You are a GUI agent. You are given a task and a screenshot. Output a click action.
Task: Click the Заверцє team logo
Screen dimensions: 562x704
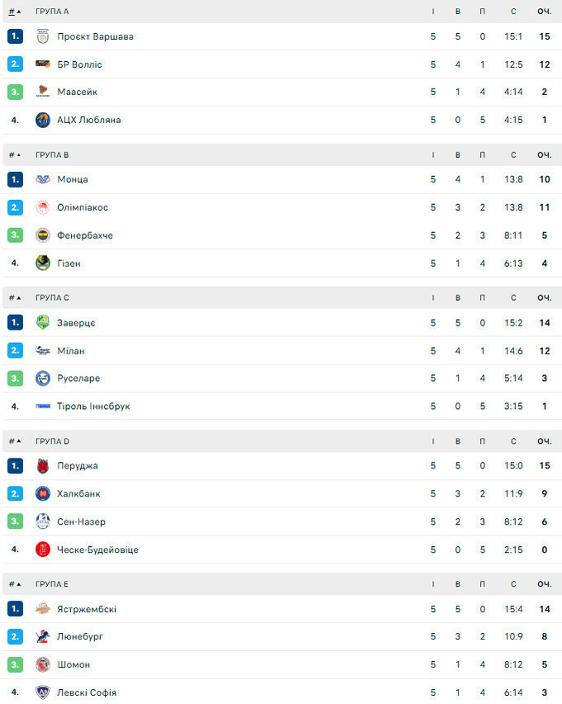coord(43,322)
